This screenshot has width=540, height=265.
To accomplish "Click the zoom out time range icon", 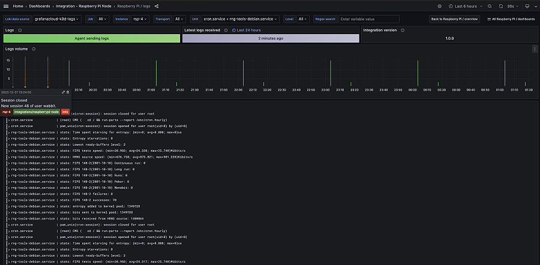I will tap(489, 6).
